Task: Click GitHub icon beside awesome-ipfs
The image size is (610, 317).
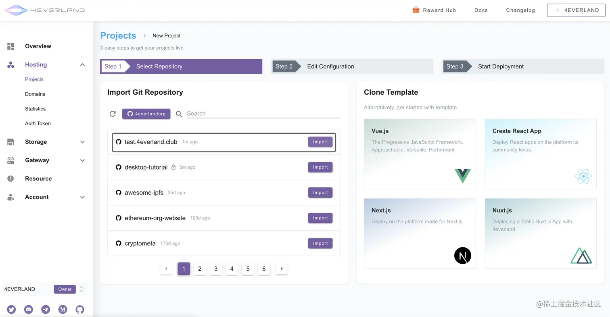Action: click(x=119, y=193)
